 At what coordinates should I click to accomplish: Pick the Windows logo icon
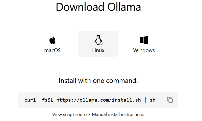[144, 40]
